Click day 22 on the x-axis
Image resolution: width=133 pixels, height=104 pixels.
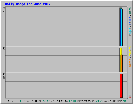90,101
